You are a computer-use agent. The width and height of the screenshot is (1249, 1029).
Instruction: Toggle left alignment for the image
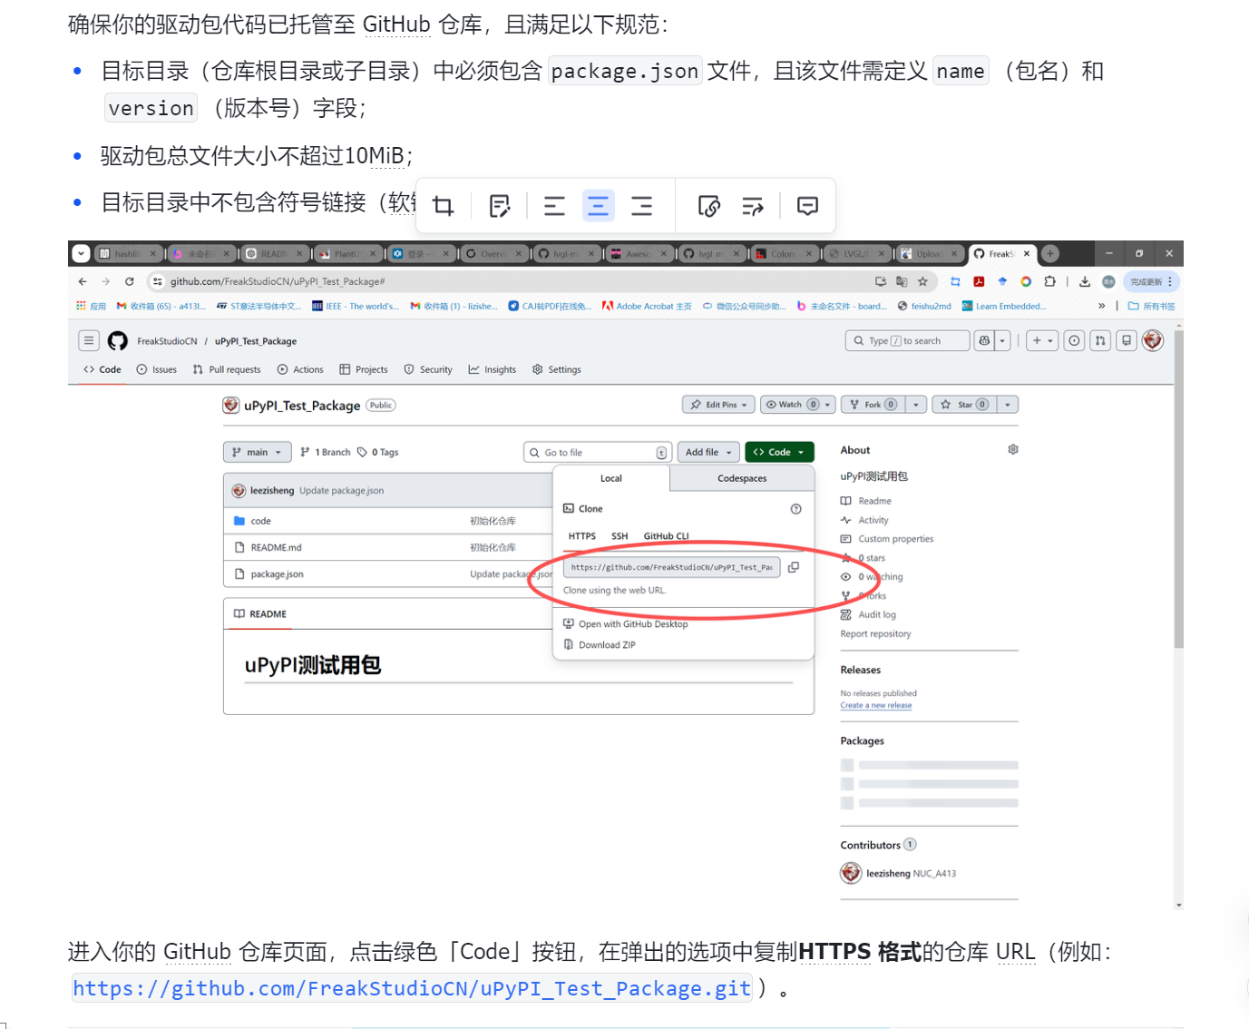coord(554,206)
